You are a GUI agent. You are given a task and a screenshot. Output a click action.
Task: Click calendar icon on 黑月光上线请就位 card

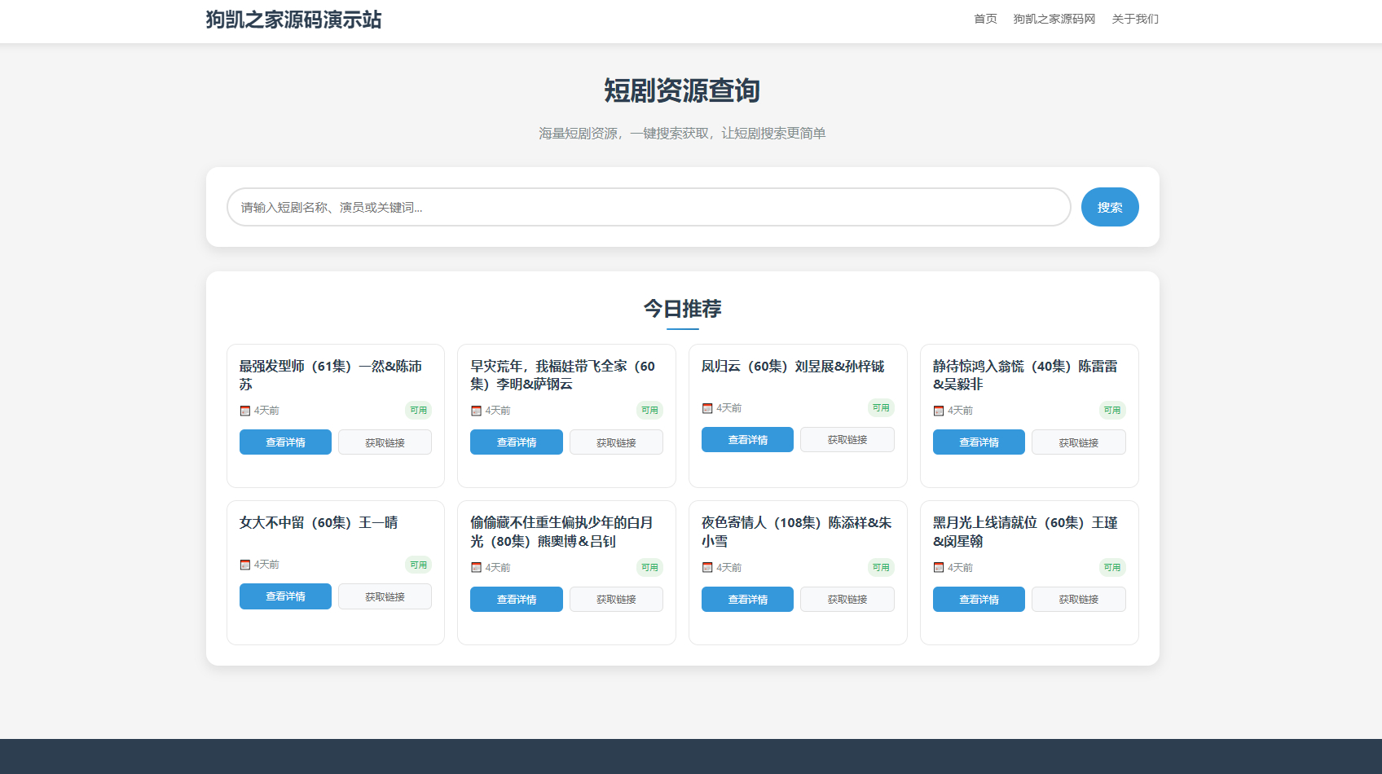pyautogui.click(x=938, y=568)
